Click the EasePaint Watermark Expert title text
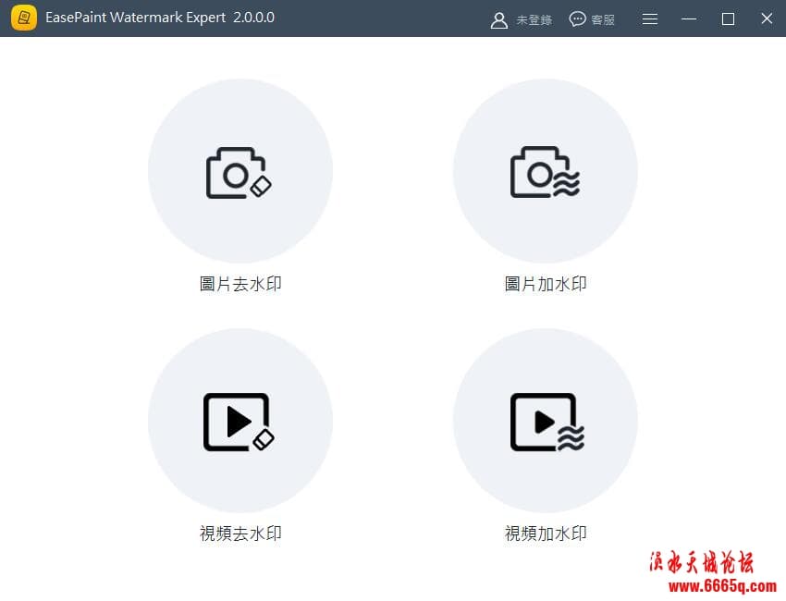The width and height of the screenshot is (786, 601). (x=160, y=18)
